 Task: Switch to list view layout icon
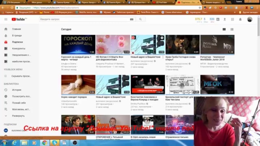click(x=232, y=29)
